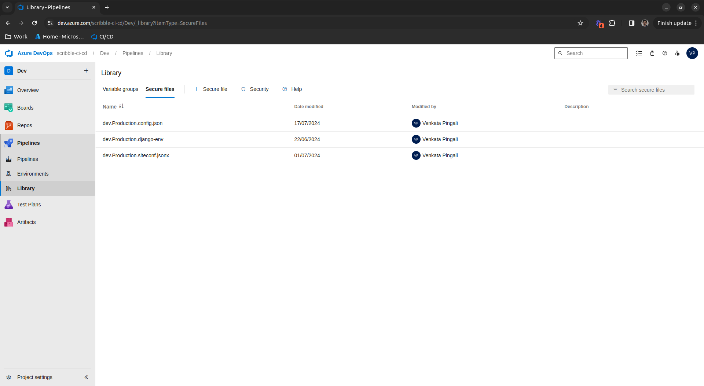Click the plus icon next to Dev
Viewport: 704px width, 386px height.
[86, 71]
